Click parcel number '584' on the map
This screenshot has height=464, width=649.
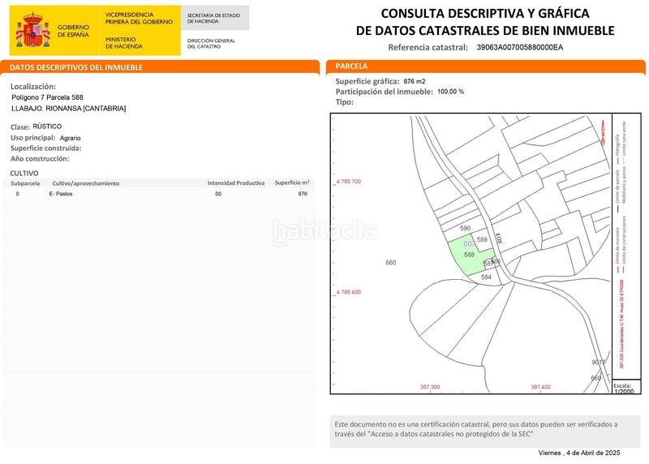point(486,277)
